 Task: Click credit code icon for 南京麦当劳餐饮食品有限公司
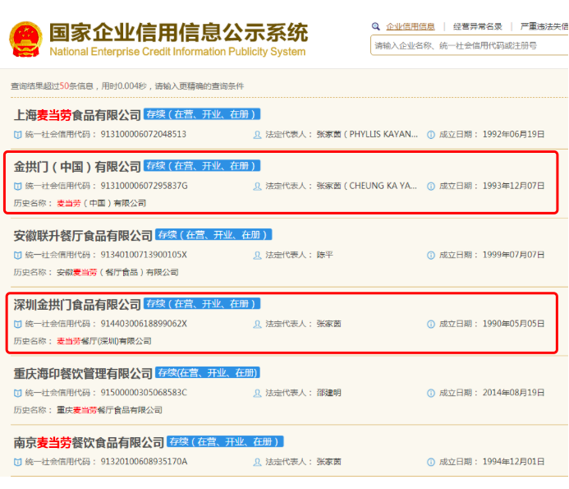tap(17, 462)
